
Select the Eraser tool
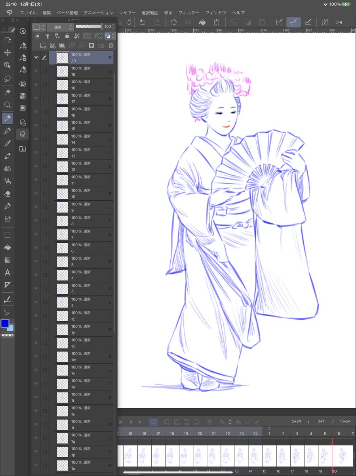coord(7,194)
